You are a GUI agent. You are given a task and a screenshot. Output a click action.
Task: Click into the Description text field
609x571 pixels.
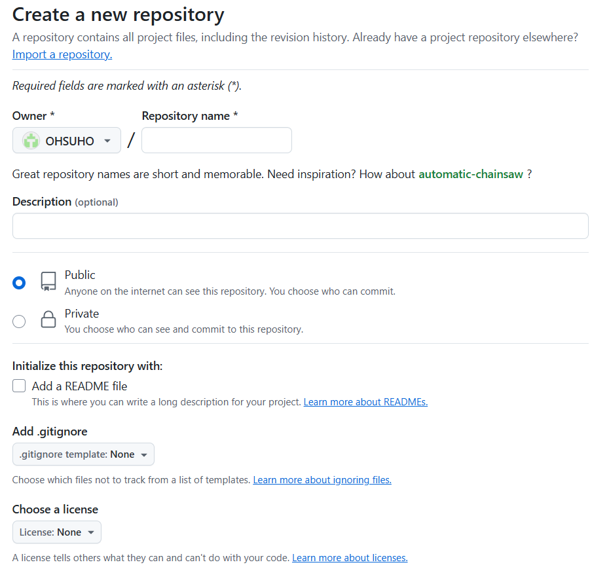[x=300, y=226]
